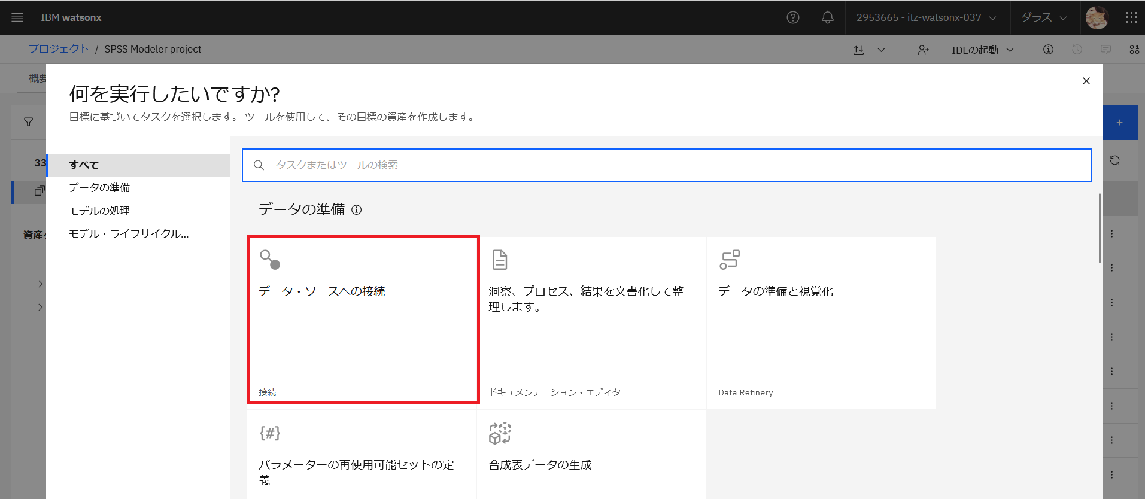
Task: Click the Data Refinery flow icon
Action: tap(730, 260)
